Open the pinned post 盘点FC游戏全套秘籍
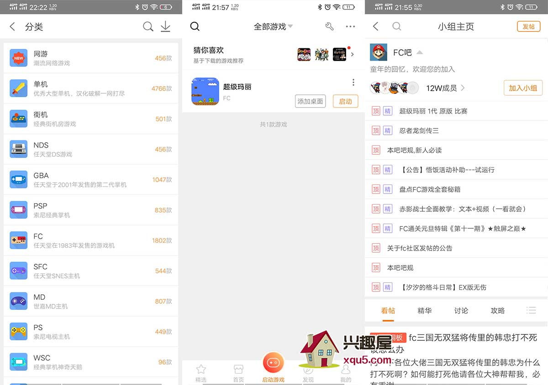Screen dimensions: 548x385 click(x=430, y=189)
